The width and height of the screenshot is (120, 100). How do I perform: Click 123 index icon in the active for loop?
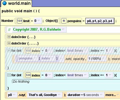pos(28,75)
